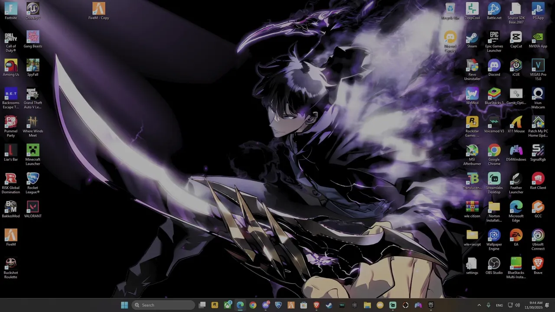Screen dimensions: 555x312
Task: Open the iCUE desktop icon
Action: pyautogui.click(x=516, y=68)
